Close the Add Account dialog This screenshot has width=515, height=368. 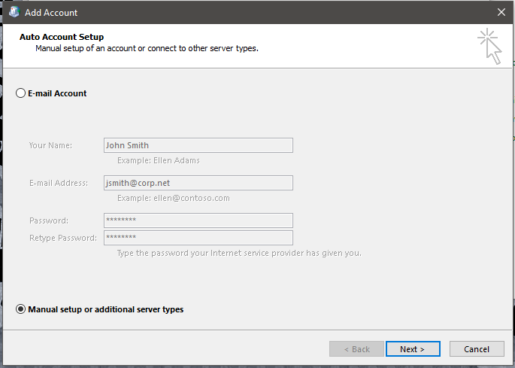(501, 12)
